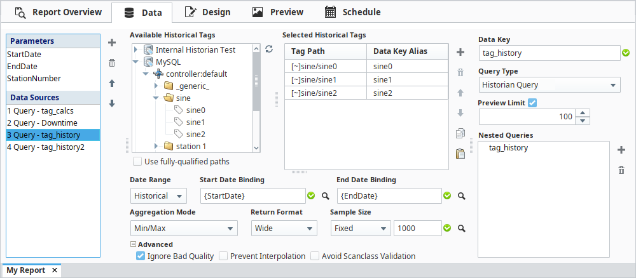Image resolution: width=636 pixels, height=278 pixels.
Task: Open the Query Type dropdown
Action: coord(550,84)
